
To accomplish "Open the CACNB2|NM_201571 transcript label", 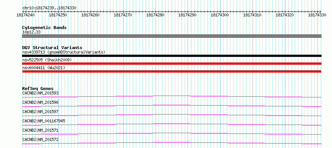I will click(40, 130).
